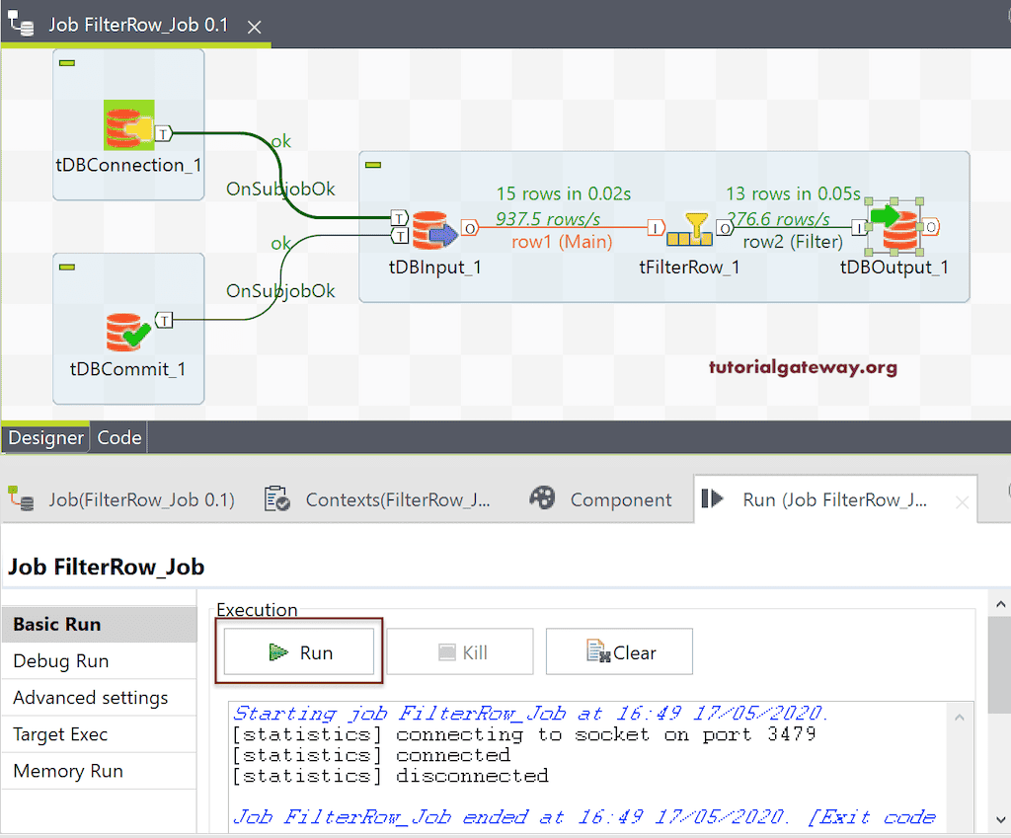The image size is (1011, 838).
Task: Click the Clear button in Execution panel
Action: coord(619,651)
